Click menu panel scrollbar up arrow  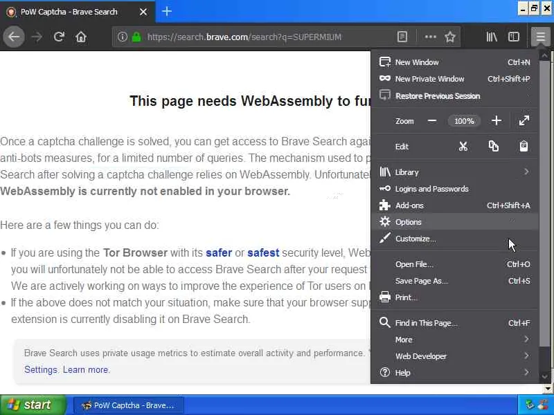[544, 56]
